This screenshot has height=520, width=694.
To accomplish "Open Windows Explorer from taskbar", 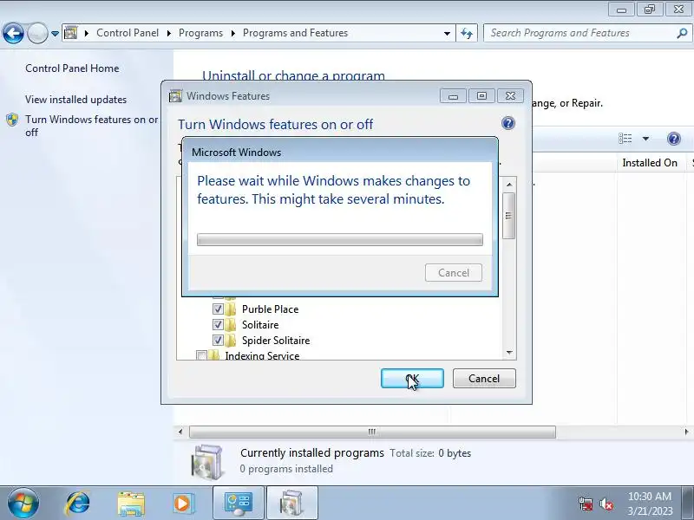I will pyautogui.click(x=131, y=504).
